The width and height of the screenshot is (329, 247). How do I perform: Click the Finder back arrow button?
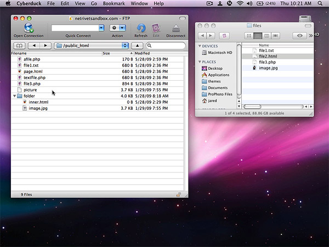coord(202,36)
